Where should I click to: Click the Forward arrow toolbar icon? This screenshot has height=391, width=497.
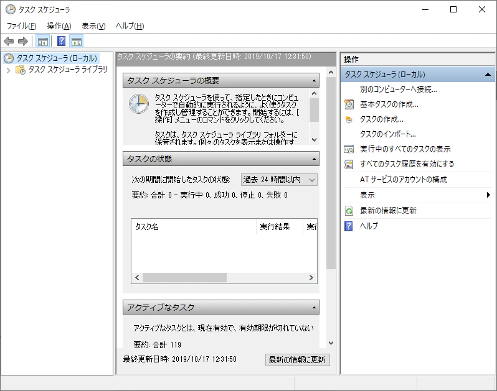pyautogui.click(x=23, y=41)
